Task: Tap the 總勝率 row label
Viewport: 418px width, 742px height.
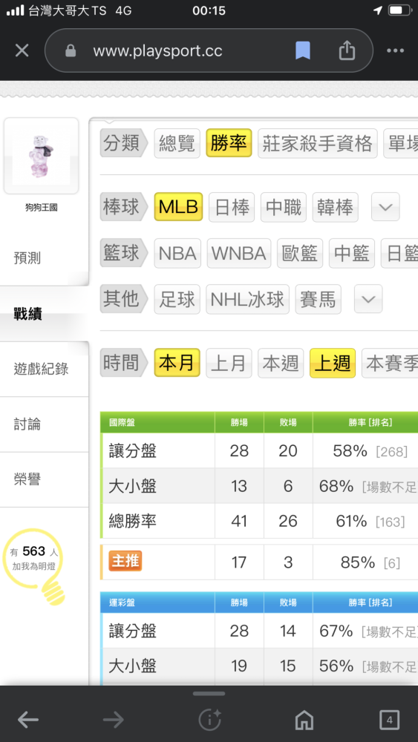Action: [133, 521]
